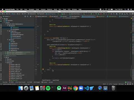Click the Wi-Fi icon in menu bar
This screenshot has height=100, width=134.
click(x=106, y=9)
